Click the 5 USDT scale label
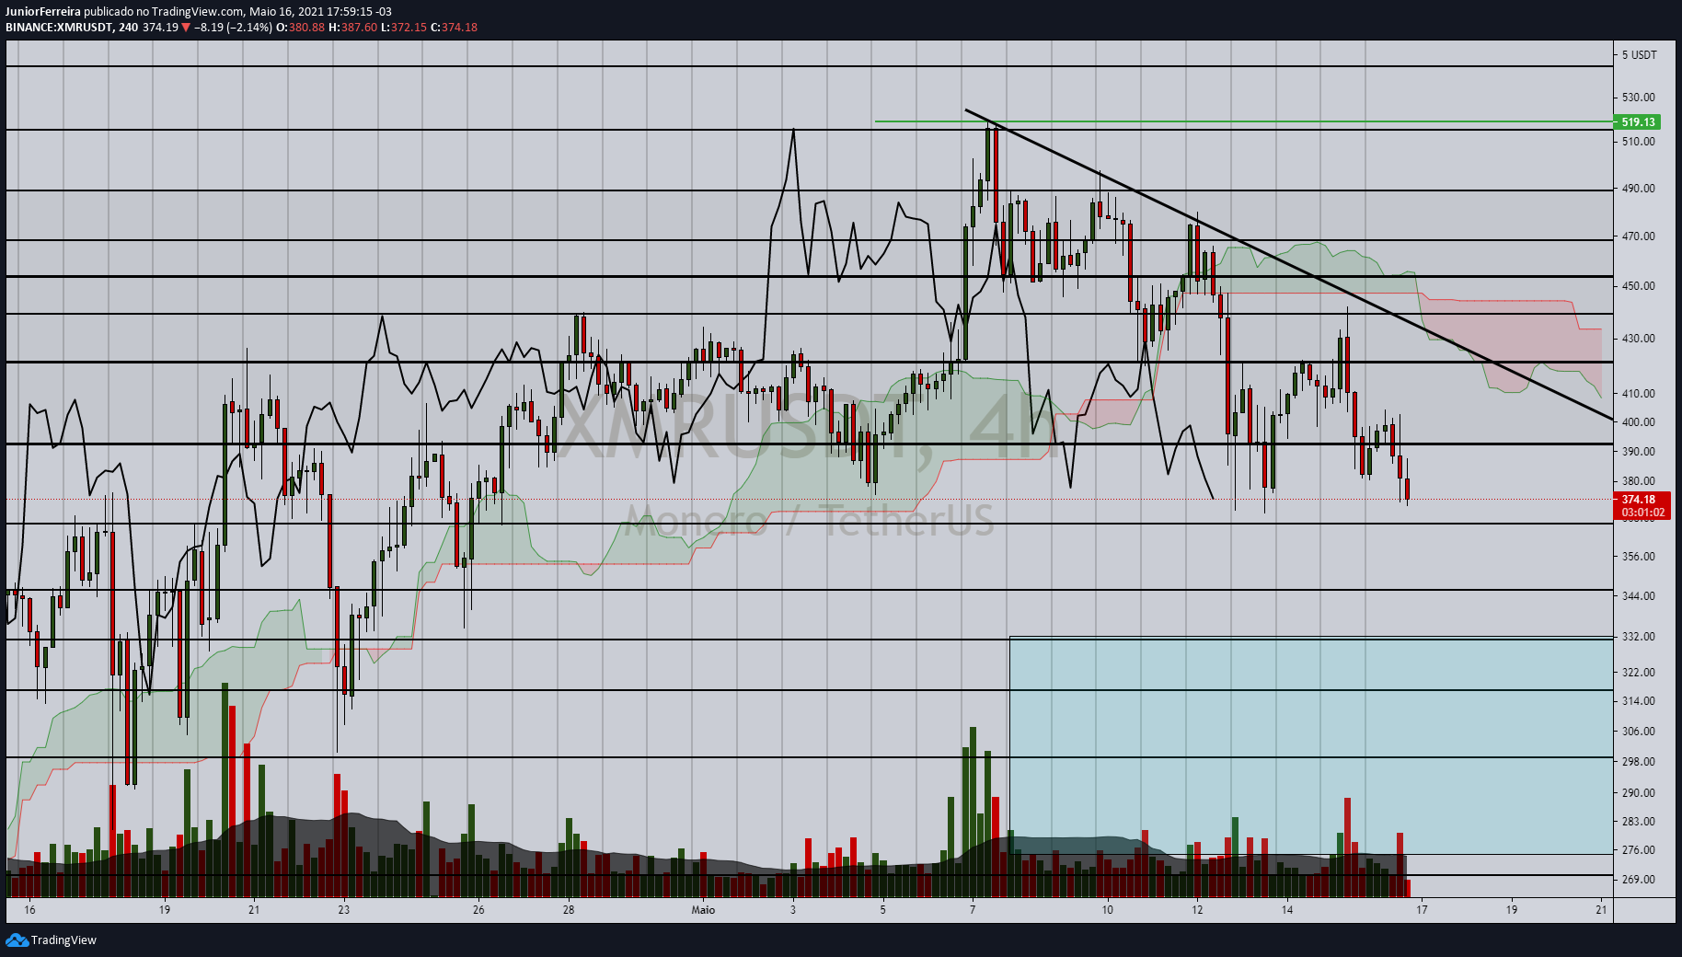The width and height of the screenshot is (1682, 957). pos(1639,54)
